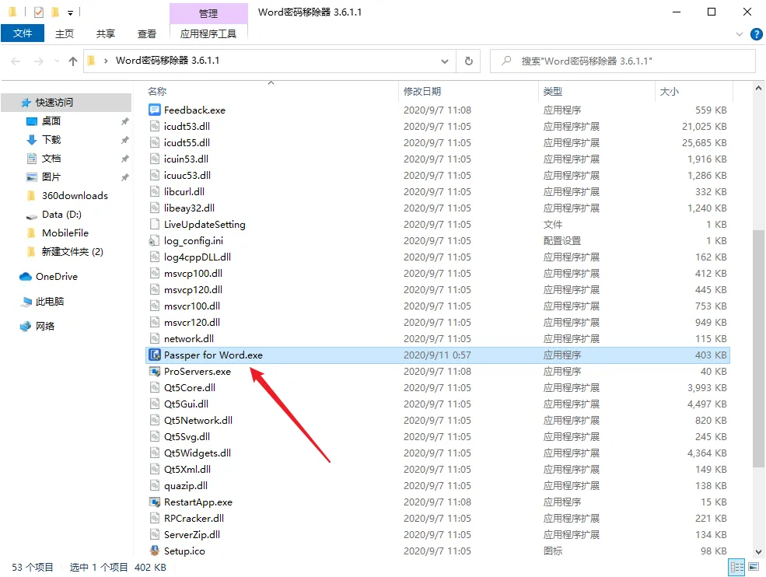Open the address bar history dropdown
Screen dimensions: 766x577
click(445, 61)
